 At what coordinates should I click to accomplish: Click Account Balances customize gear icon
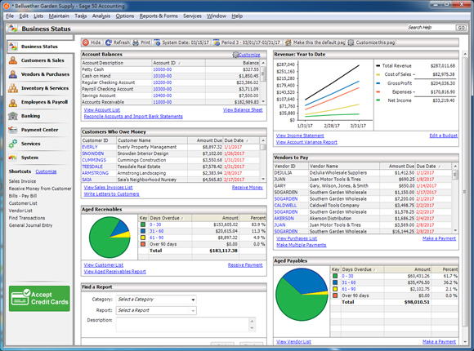coord(235,55)
